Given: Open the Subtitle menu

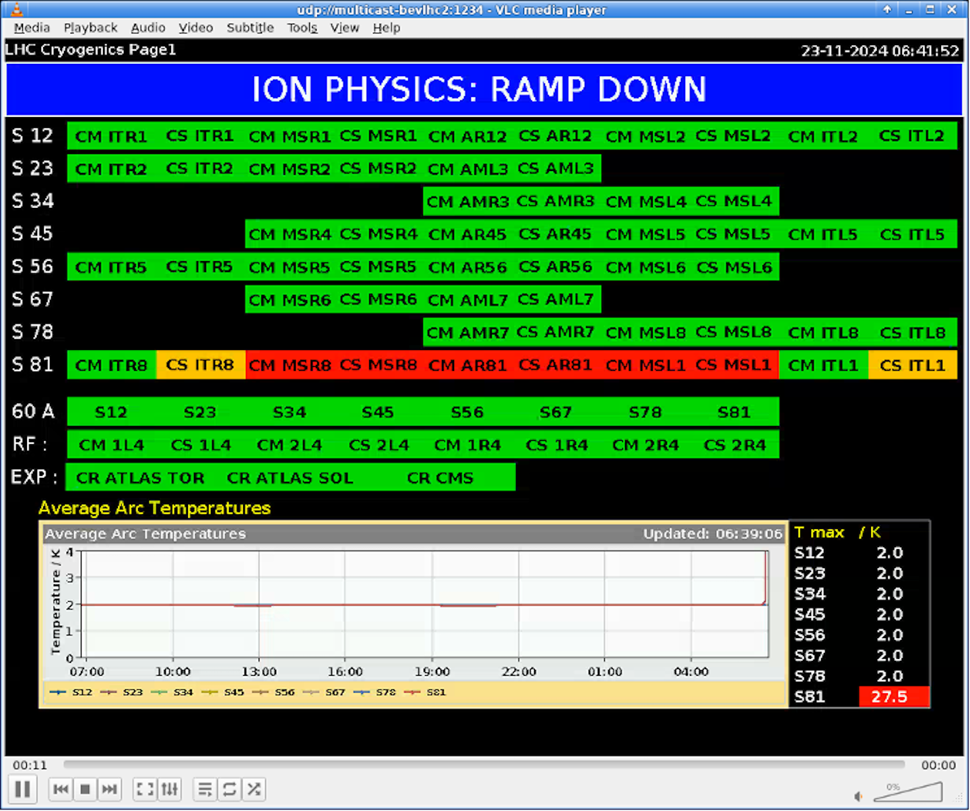Looking at the screenshot, I should tap(250, 28).
